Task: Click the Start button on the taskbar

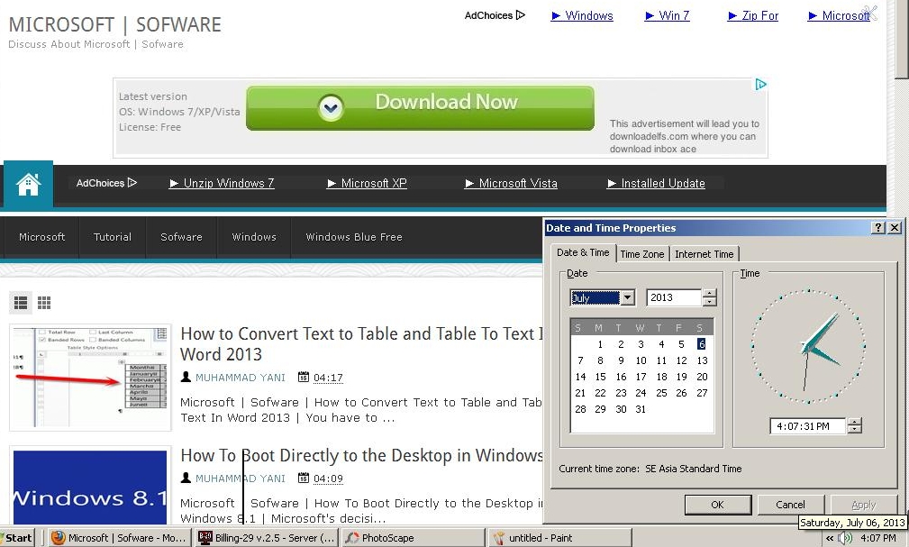Action: pos(18,537)
